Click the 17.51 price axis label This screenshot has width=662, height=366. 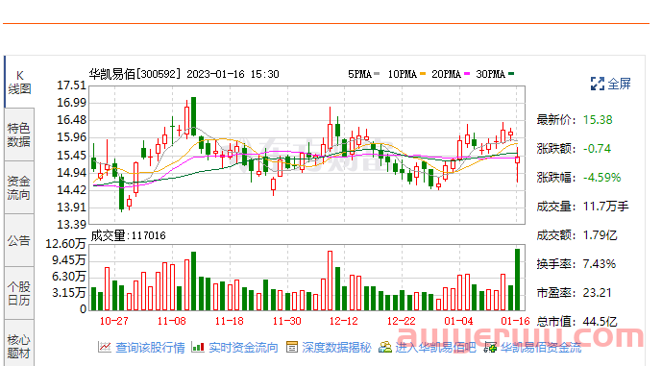(x=71, y=85)
